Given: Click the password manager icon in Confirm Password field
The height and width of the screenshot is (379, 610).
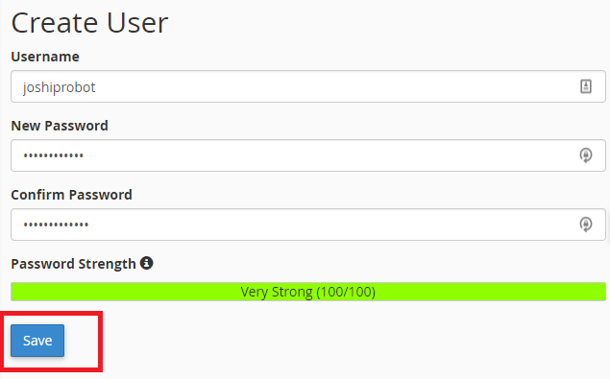Looking at the screenshot, I should click(x=586, y=225).
